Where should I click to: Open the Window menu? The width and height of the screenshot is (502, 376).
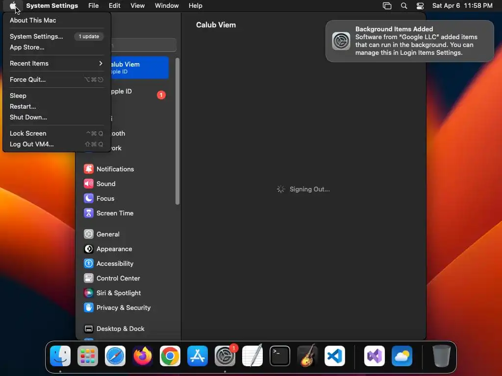pos(167,6)
